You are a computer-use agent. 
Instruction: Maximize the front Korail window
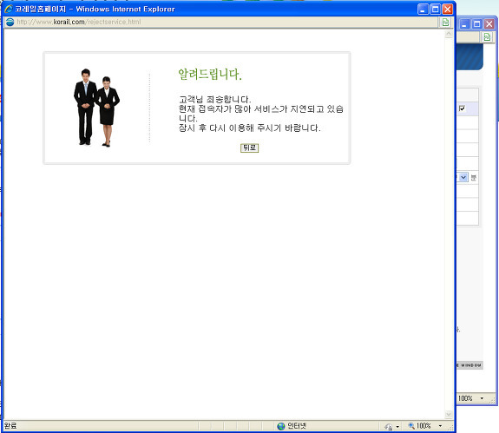[x=435, y=10]
